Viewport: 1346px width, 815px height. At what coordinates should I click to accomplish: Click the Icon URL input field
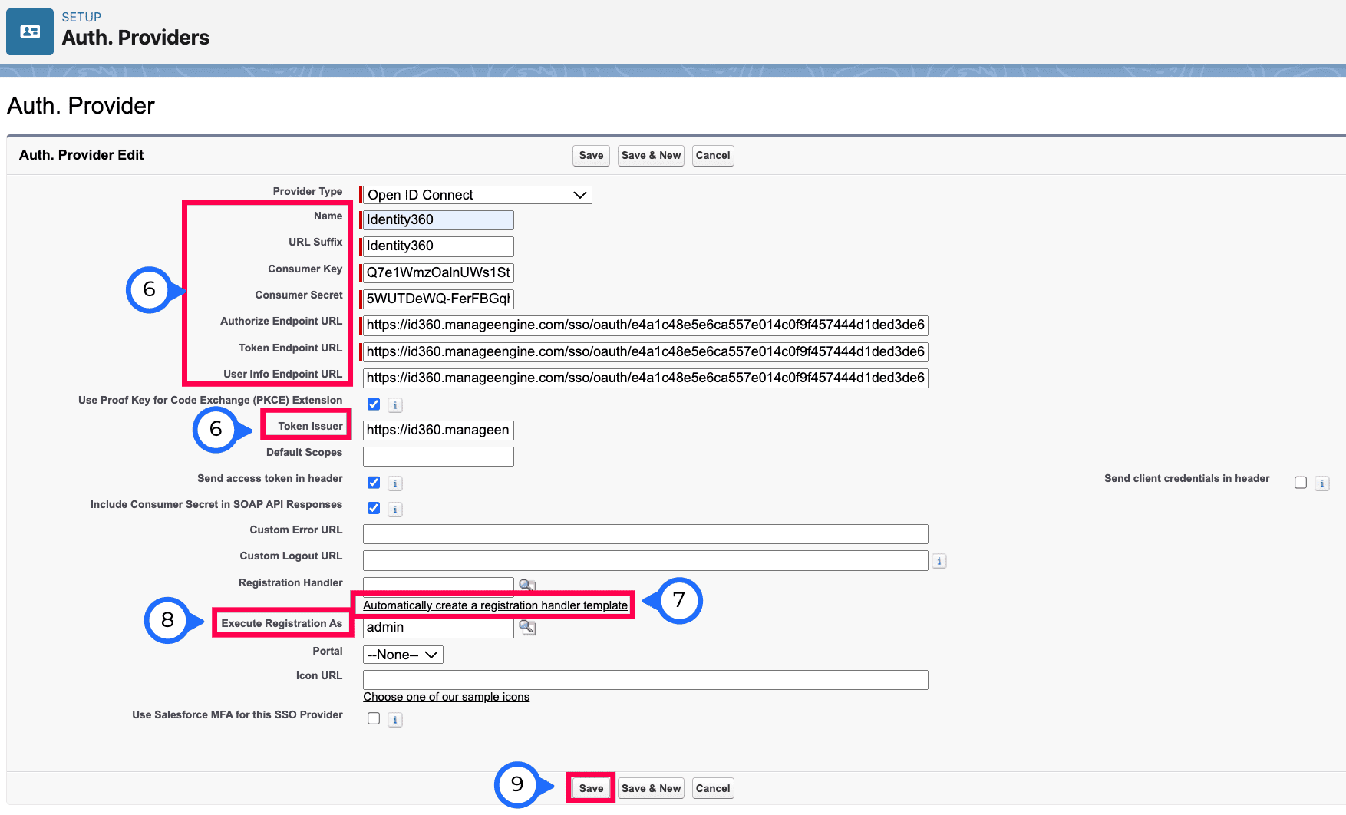(x=645, y=679)
